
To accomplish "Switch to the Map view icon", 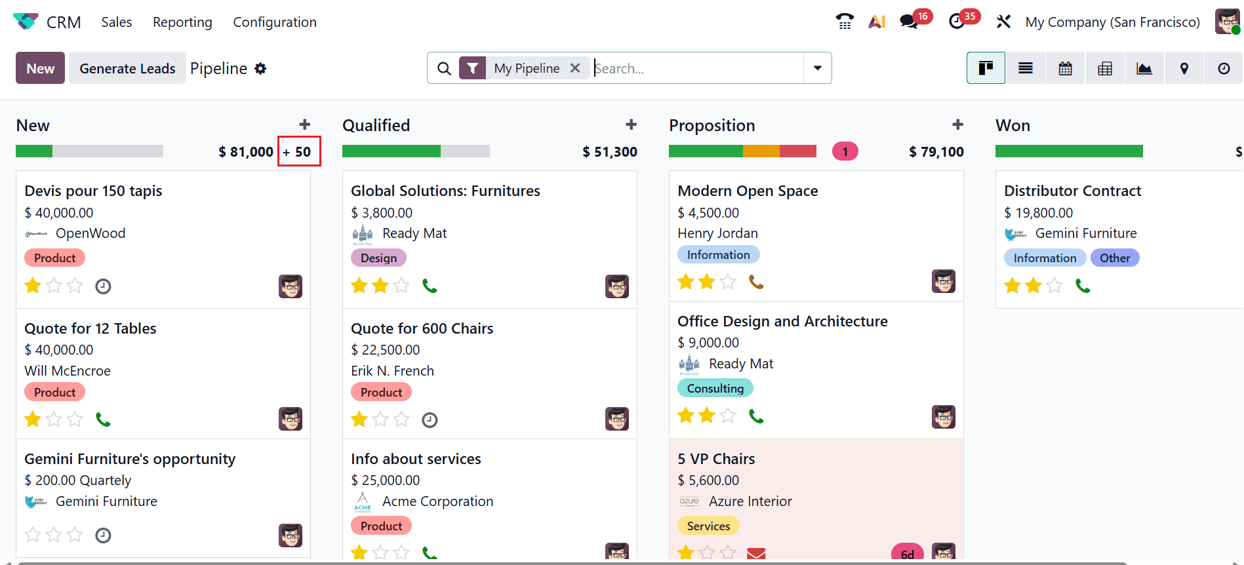I will (1184, 68).
